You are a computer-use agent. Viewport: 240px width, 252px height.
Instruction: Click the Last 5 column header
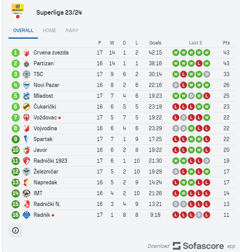196,43
